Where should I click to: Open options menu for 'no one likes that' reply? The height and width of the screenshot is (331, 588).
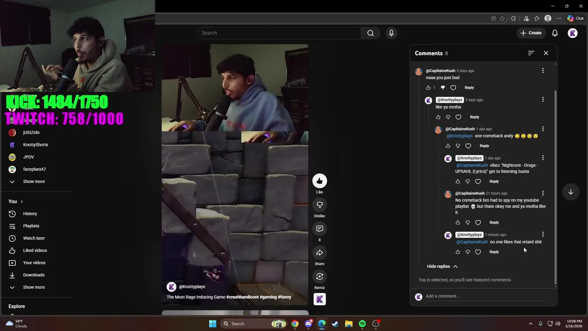[x=543, y=234]
